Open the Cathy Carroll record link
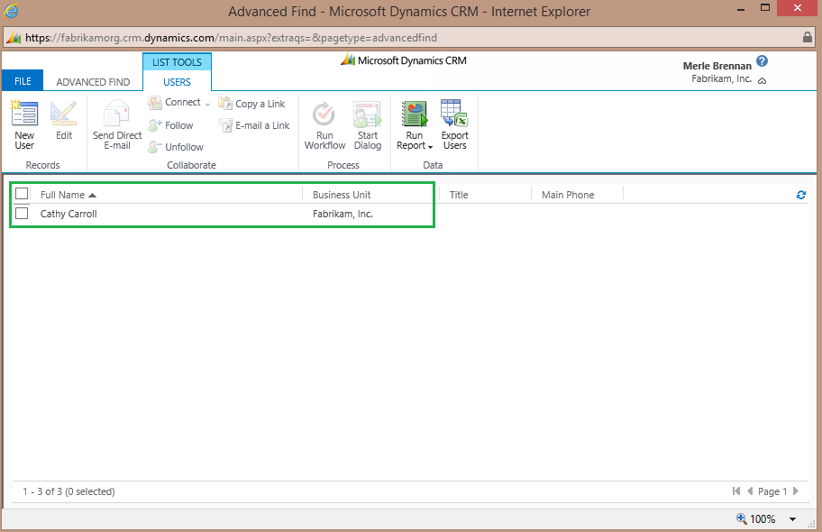822x532 pixels. [68, 215]
